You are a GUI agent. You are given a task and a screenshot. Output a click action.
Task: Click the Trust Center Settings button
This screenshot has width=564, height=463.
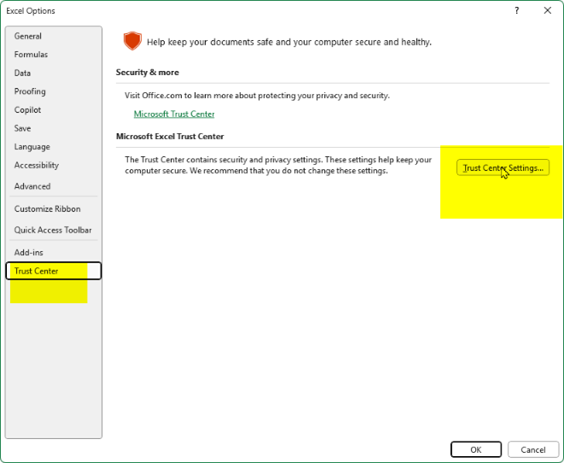(x=502, y=168)
